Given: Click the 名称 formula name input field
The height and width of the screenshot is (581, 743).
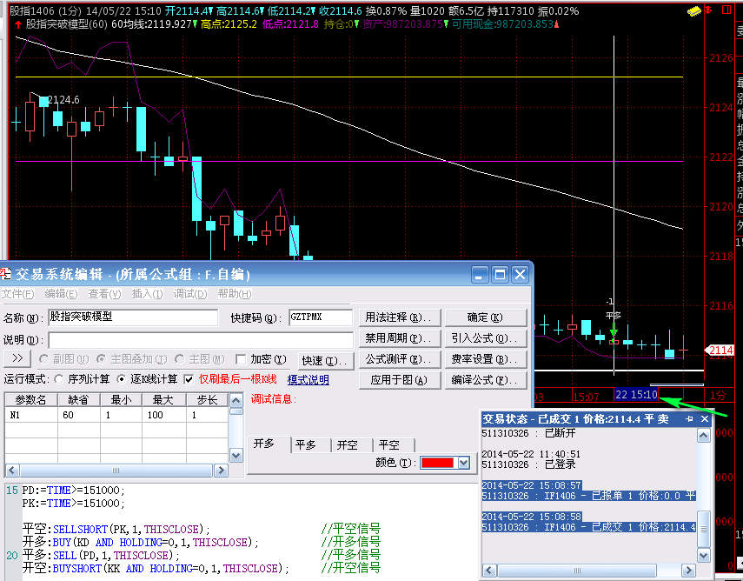Looking at the screenshot, I should coord(132,317).
